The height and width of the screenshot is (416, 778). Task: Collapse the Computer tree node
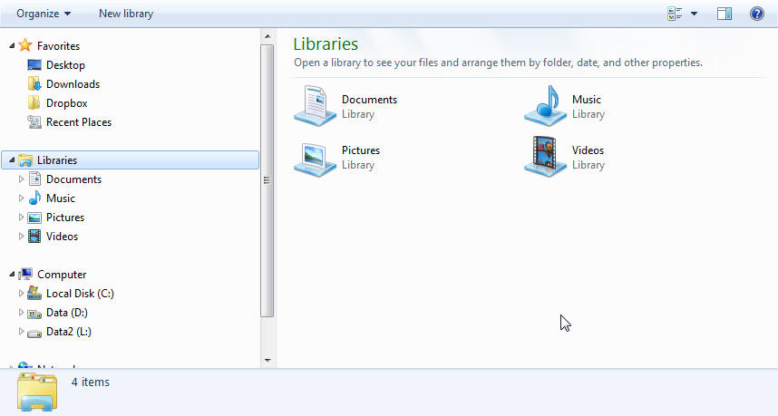(x=12, y=275)
